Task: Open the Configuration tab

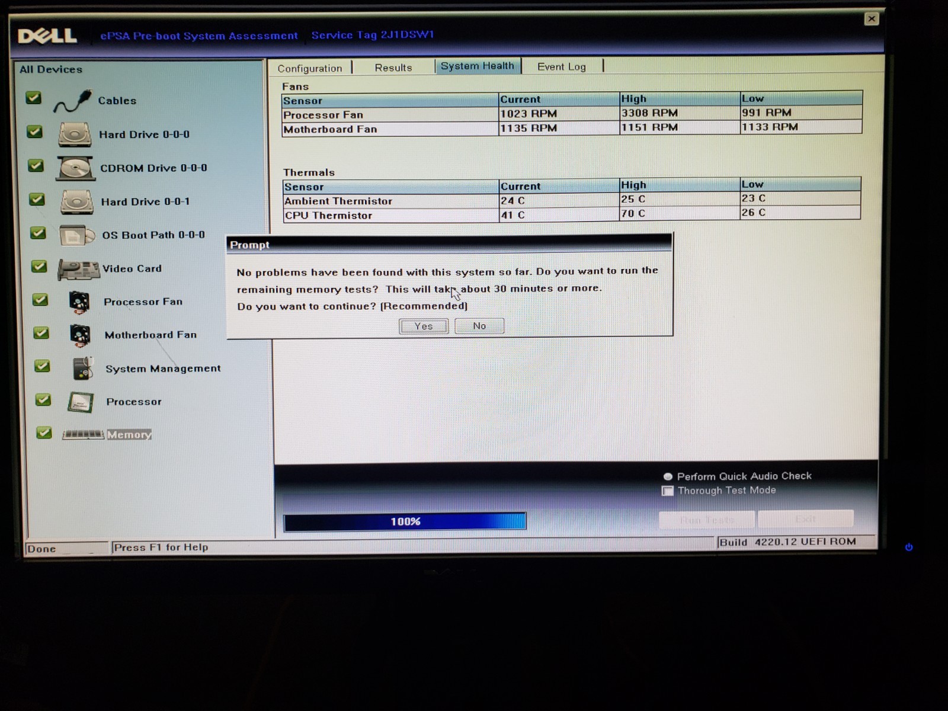Action: (310, 68)
